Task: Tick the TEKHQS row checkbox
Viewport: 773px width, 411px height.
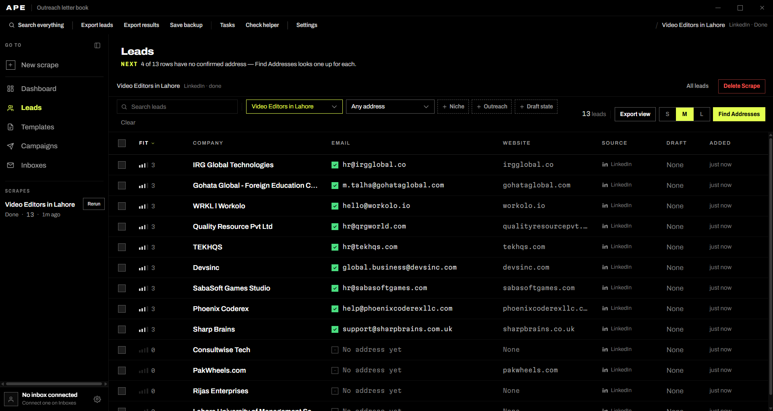Action: [x=122, y=247]
